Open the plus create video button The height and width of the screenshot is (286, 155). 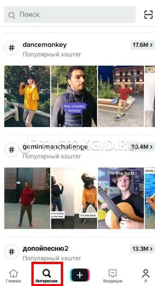80,275
